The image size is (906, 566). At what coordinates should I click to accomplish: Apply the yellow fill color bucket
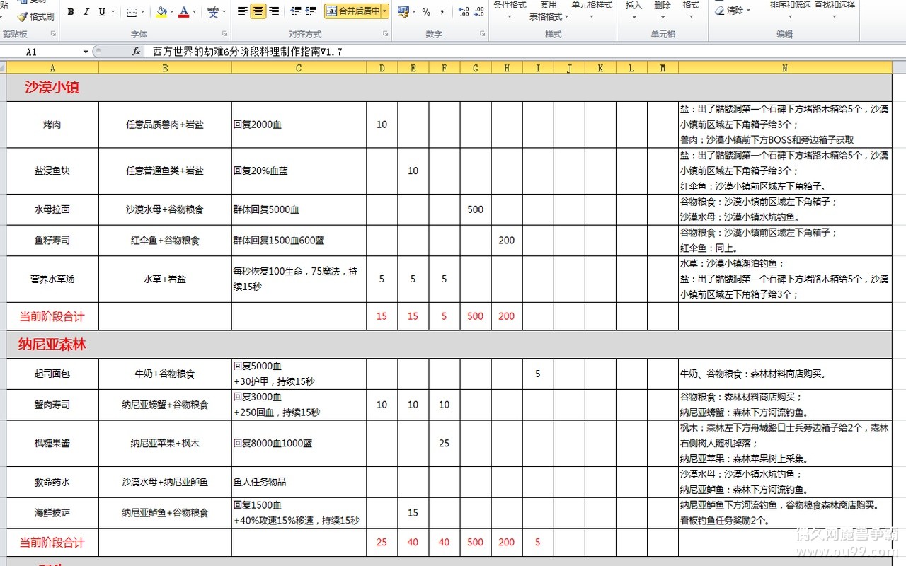pos(161,11)
